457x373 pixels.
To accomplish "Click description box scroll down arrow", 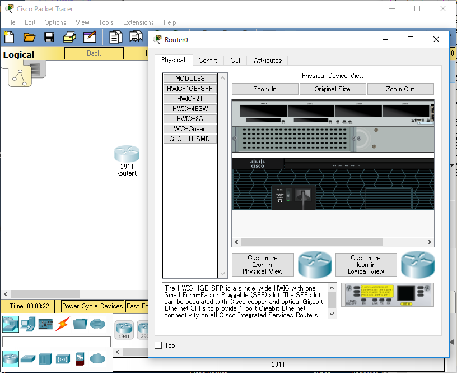I will coord(332,314).
